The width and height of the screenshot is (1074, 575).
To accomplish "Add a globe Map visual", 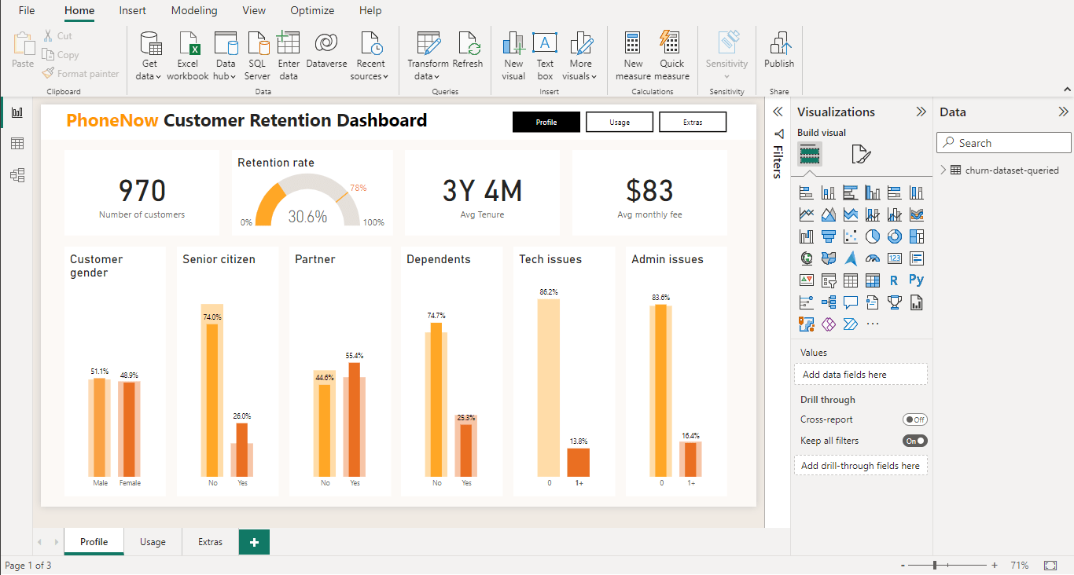I will pos(806,258).
